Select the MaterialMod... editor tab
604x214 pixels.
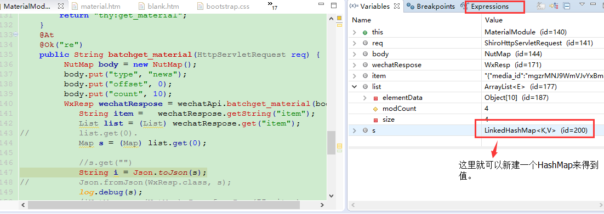(27, 7)
